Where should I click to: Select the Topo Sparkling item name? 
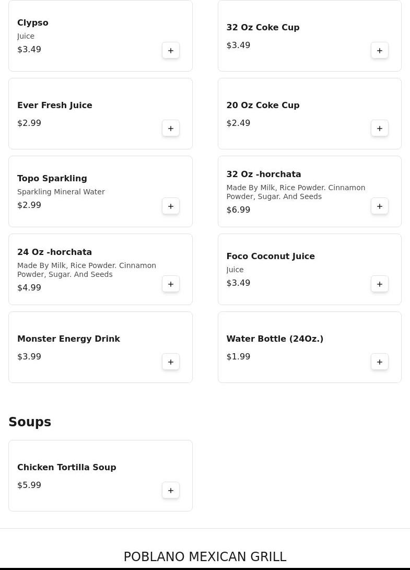52,178
